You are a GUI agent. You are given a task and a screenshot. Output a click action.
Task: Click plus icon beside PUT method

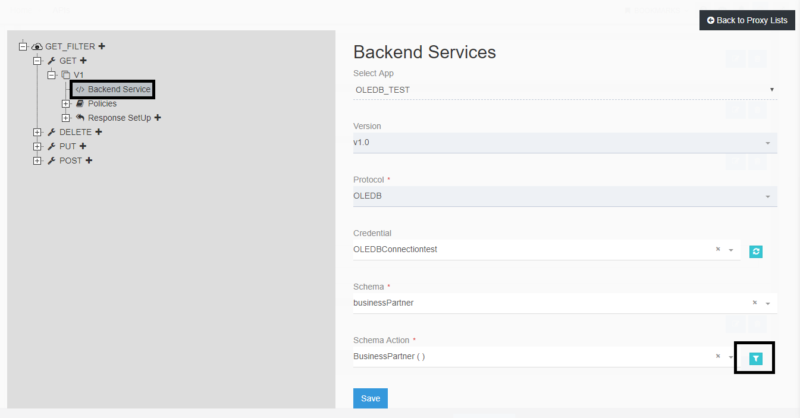coord(83,146)
